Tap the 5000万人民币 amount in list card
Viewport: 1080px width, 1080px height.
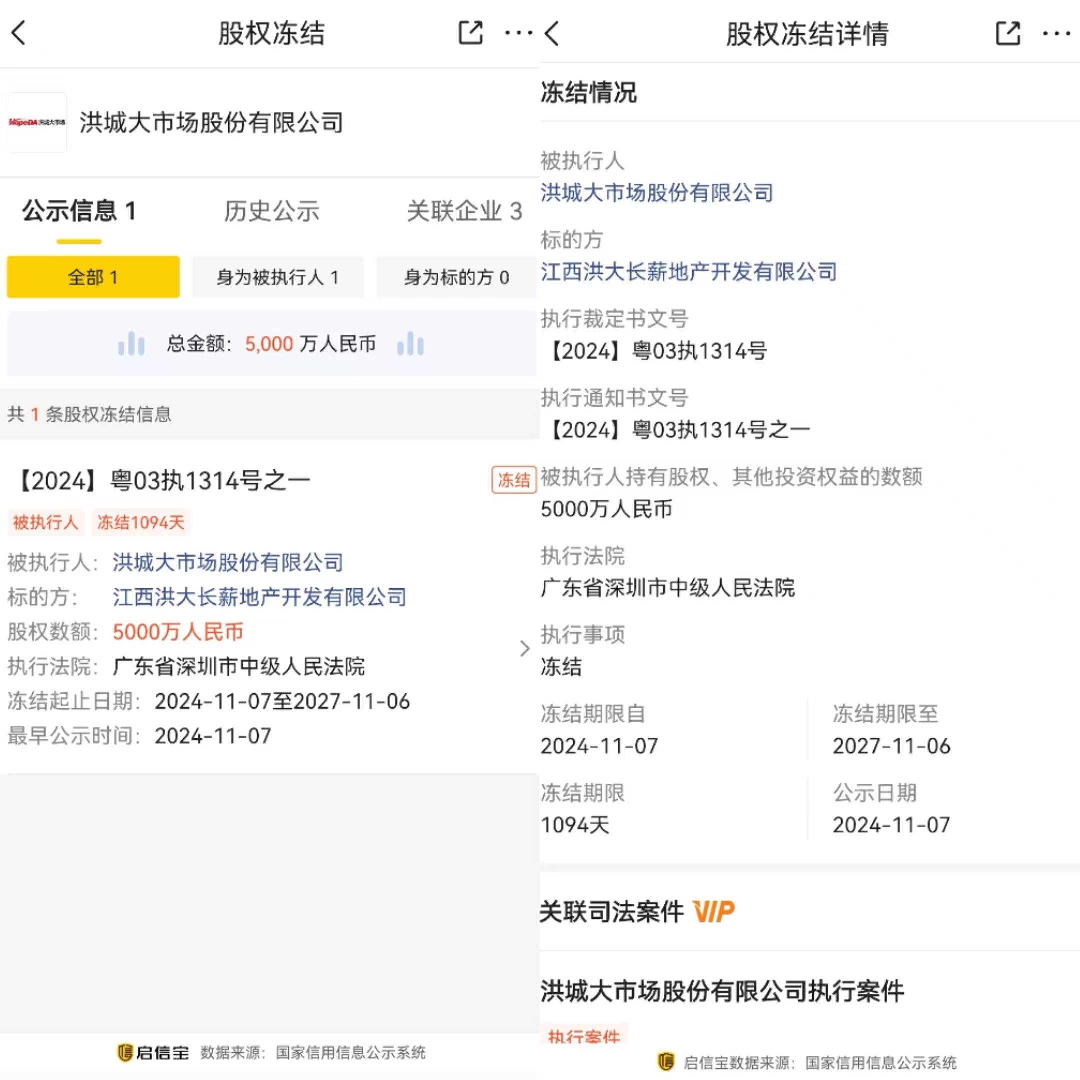(178, 631)
